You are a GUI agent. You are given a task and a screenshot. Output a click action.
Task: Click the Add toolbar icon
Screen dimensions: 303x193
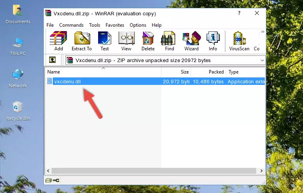pyautogui.click(x=58, y=41)
